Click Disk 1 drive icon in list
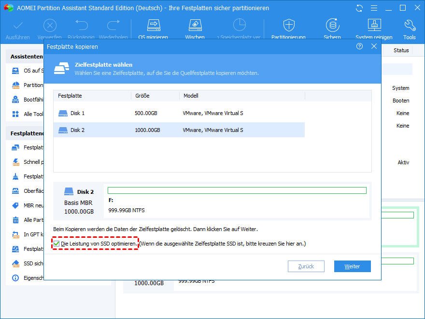The width and height of the screenshot is (425, 319). (x=63, y=113)
